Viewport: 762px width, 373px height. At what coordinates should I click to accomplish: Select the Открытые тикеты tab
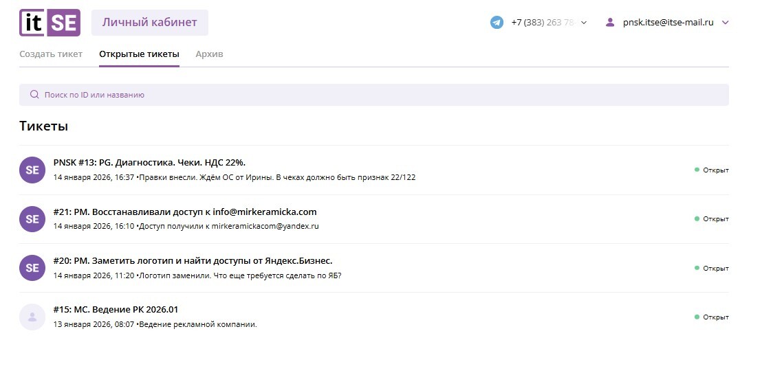click(139, 54)
